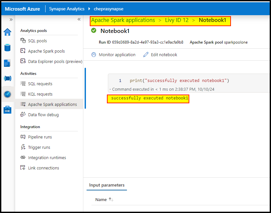Click Notebook1 in the breadcrumb

[213, 20]
